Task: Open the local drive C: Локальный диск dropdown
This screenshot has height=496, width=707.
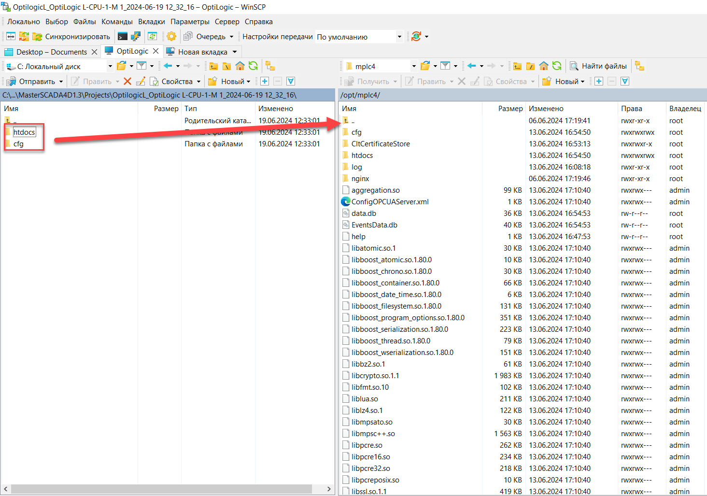Action: click(59, 66)
